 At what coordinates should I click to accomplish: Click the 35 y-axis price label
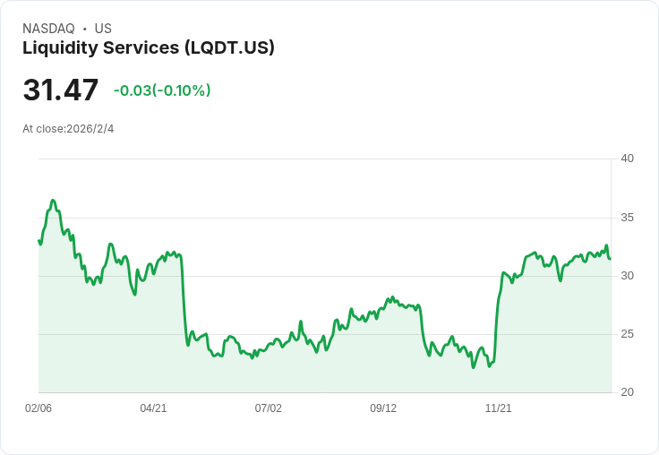pos(627,218)
